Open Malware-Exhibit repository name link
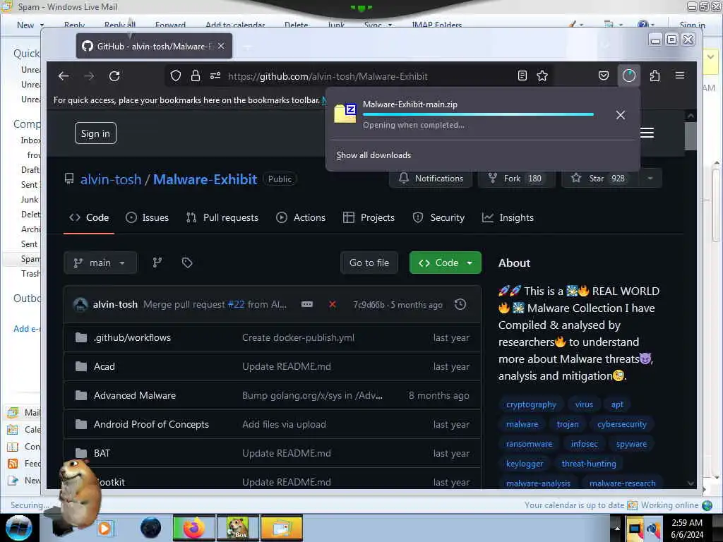 point(205,179)
